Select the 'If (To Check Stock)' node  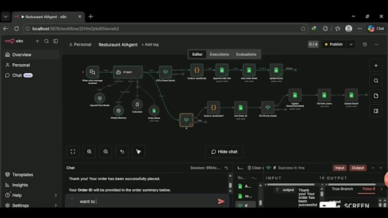click(165, 72)
